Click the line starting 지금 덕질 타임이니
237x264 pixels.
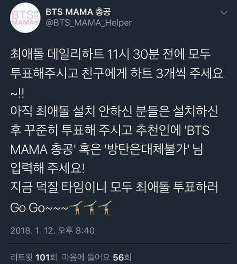(114, 187)
